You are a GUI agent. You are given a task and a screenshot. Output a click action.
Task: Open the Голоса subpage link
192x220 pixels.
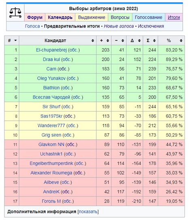[32, 26]
